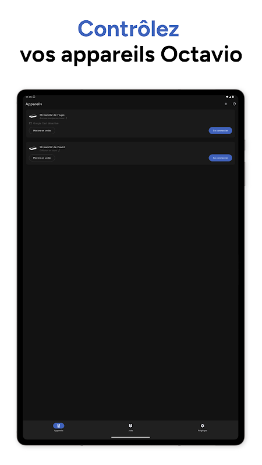262x465 pixels.
Task: Open the StreamG2 de Hugo device name
Action: point(52,115)
